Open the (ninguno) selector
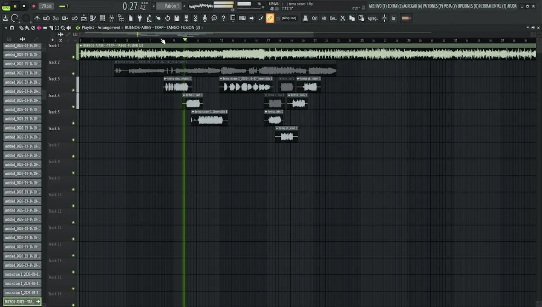 289,18
